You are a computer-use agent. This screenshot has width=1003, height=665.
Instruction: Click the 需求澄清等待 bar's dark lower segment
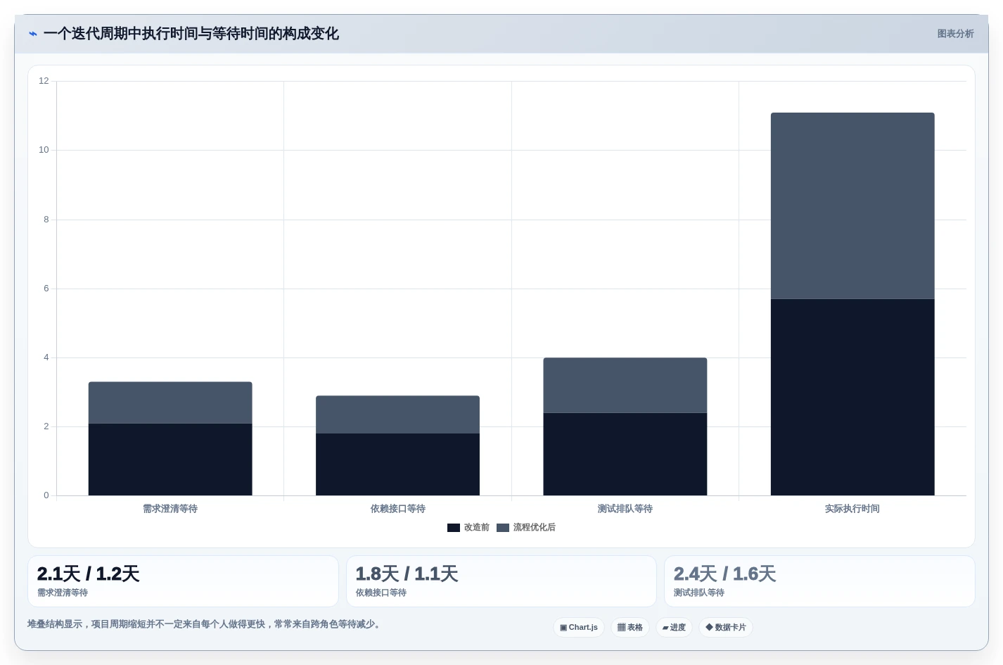point(170,460)
